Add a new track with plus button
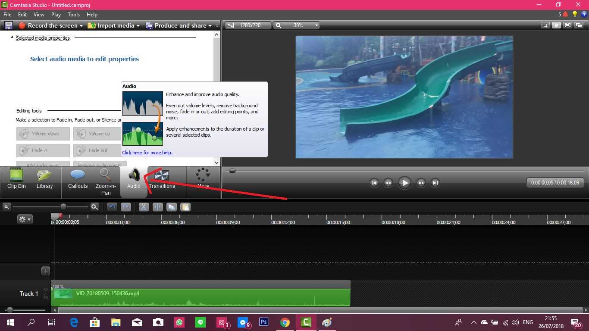The width and height of the screenshot is (589, 331). (x=46, y=271)
